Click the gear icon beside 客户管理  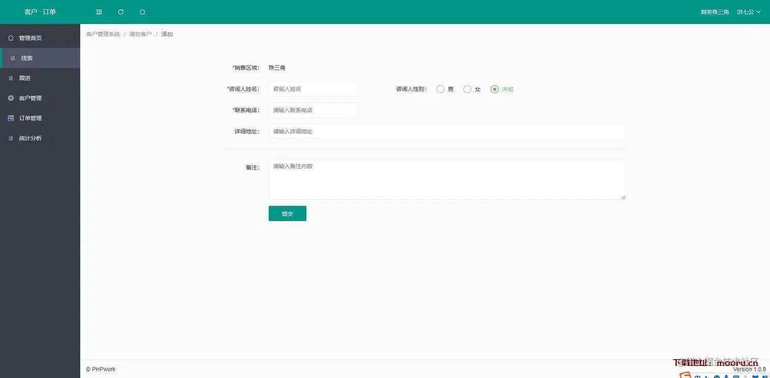(x=11, y=98)
